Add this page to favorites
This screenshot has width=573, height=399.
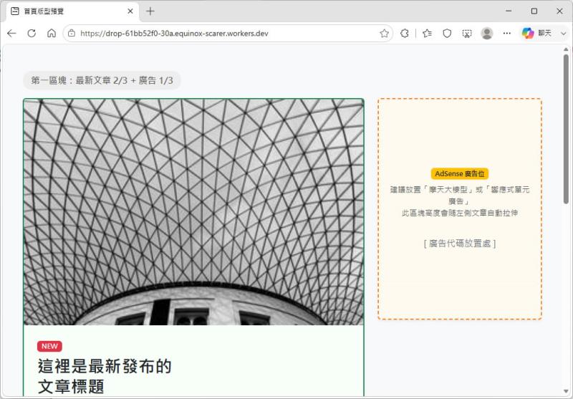pyautogui.click(x=384, y=33)
